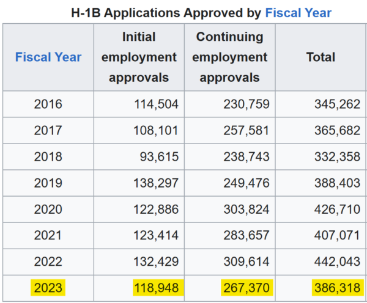This screenshot has width=367, height=303.
Task: Open the Fiscal Year column header link
Action: pos(48,57)
